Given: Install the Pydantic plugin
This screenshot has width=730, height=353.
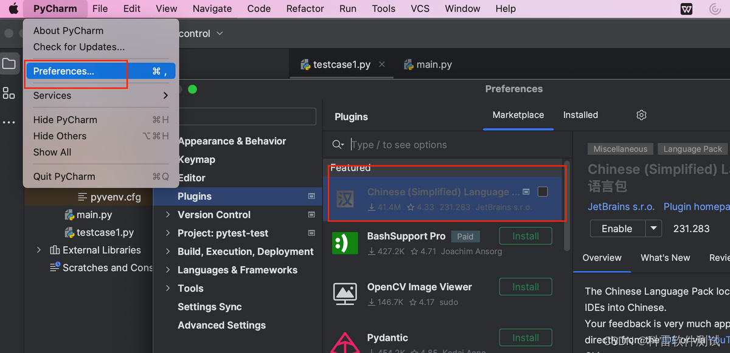Looking at the screenshot, I should [526, 338].
